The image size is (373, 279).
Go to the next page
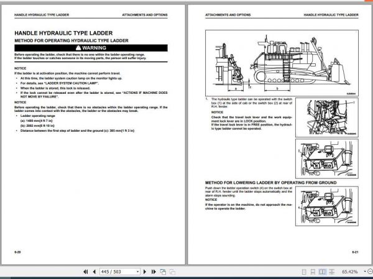[x=145, y=272]
